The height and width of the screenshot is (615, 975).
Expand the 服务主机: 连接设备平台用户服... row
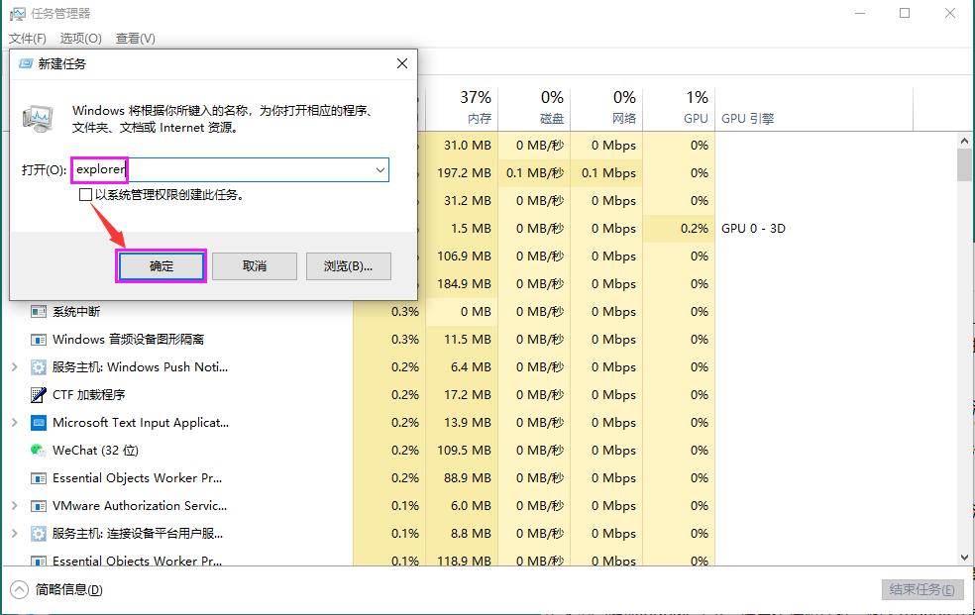[14, 533]
